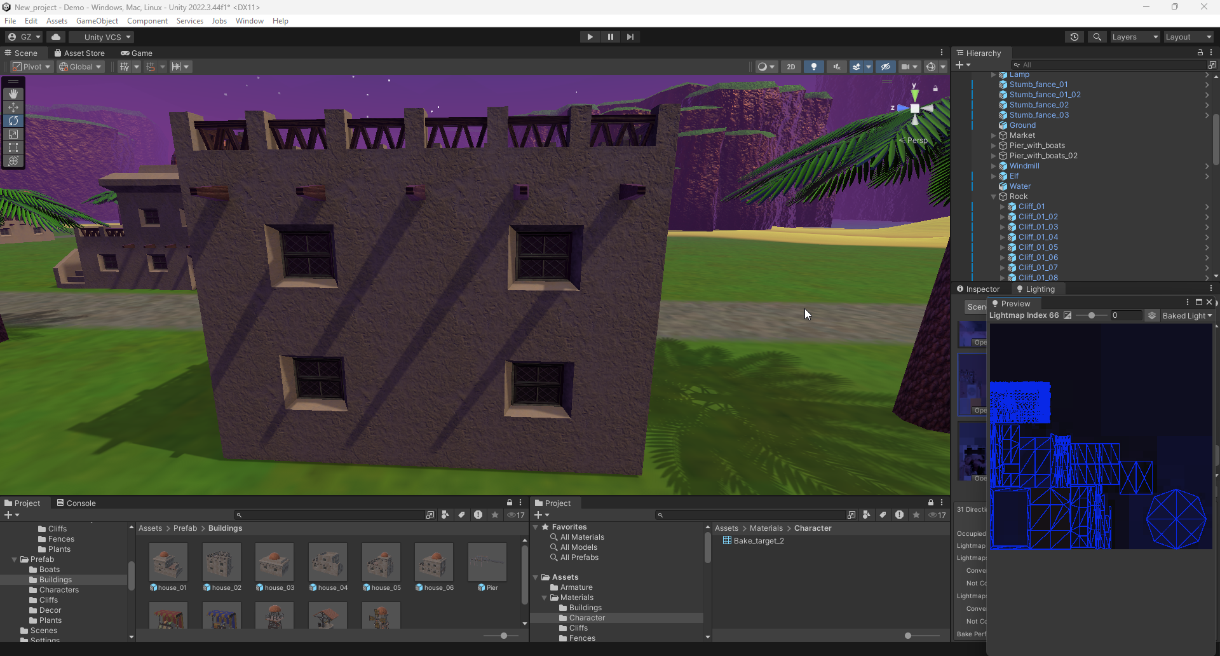Open the GZ account dropdown
Image resolution: width=1220 pixels, height=656 pixels.
coord(24,37)
